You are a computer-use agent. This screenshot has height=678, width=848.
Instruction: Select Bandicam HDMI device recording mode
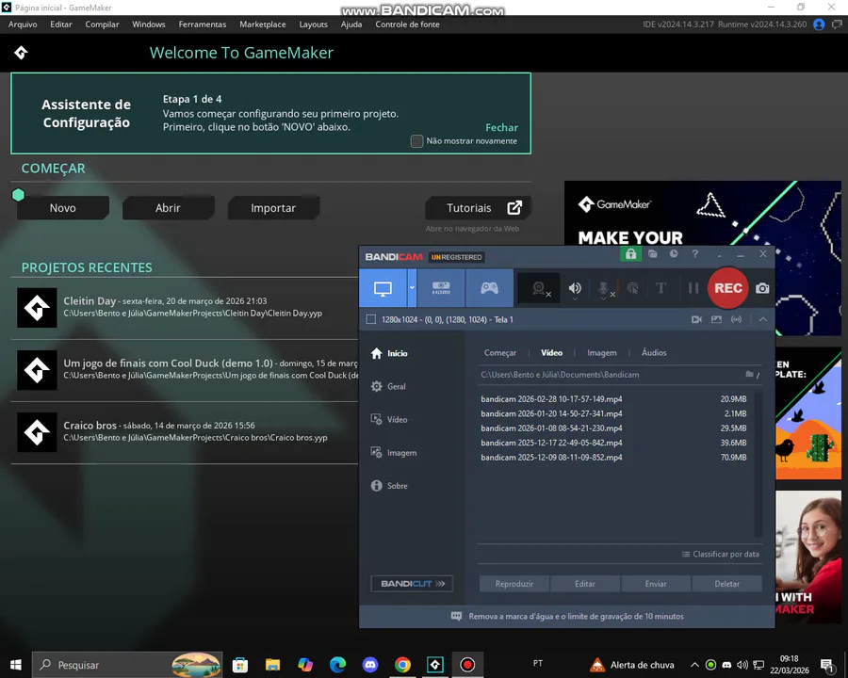click(441, 288)
